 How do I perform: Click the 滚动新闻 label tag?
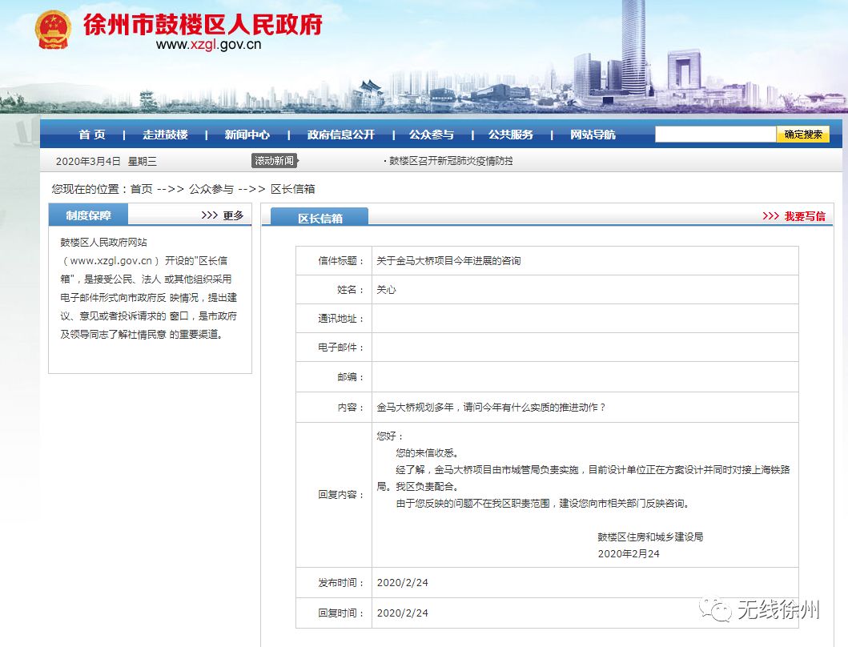coord(275,161)
